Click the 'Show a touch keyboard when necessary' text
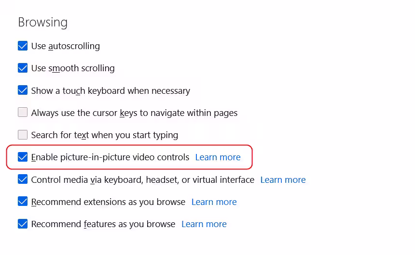Viewport: 415px width, 255px height. coord(111,90)
